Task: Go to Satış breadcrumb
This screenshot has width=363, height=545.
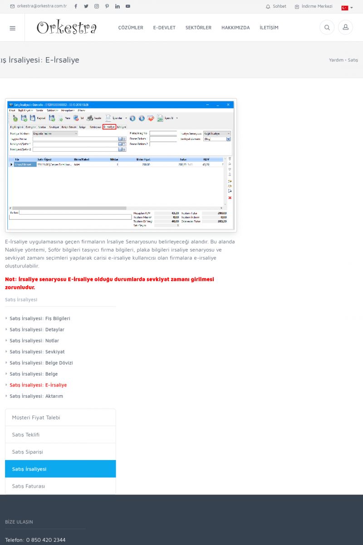Action: [x=353, y=60]
